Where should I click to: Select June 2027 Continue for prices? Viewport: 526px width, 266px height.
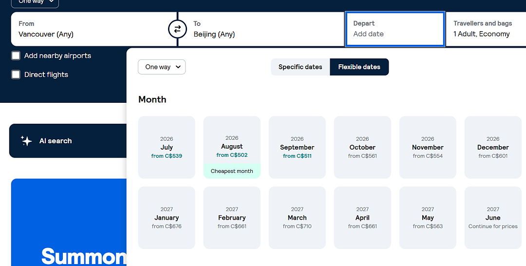493,218
